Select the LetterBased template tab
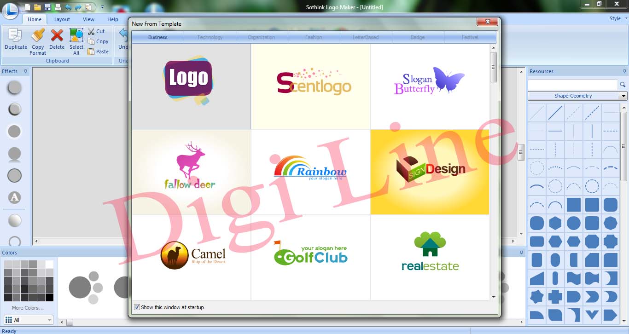Screen dimensions: 629x334 pyautogui.click(x=366, y=37)
